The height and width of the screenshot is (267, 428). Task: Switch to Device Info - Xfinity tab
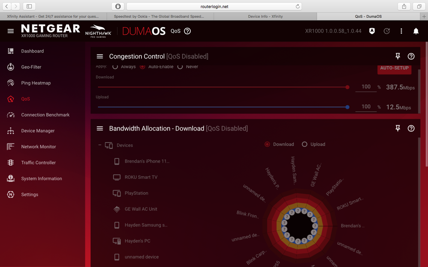(x=265, y=16)
